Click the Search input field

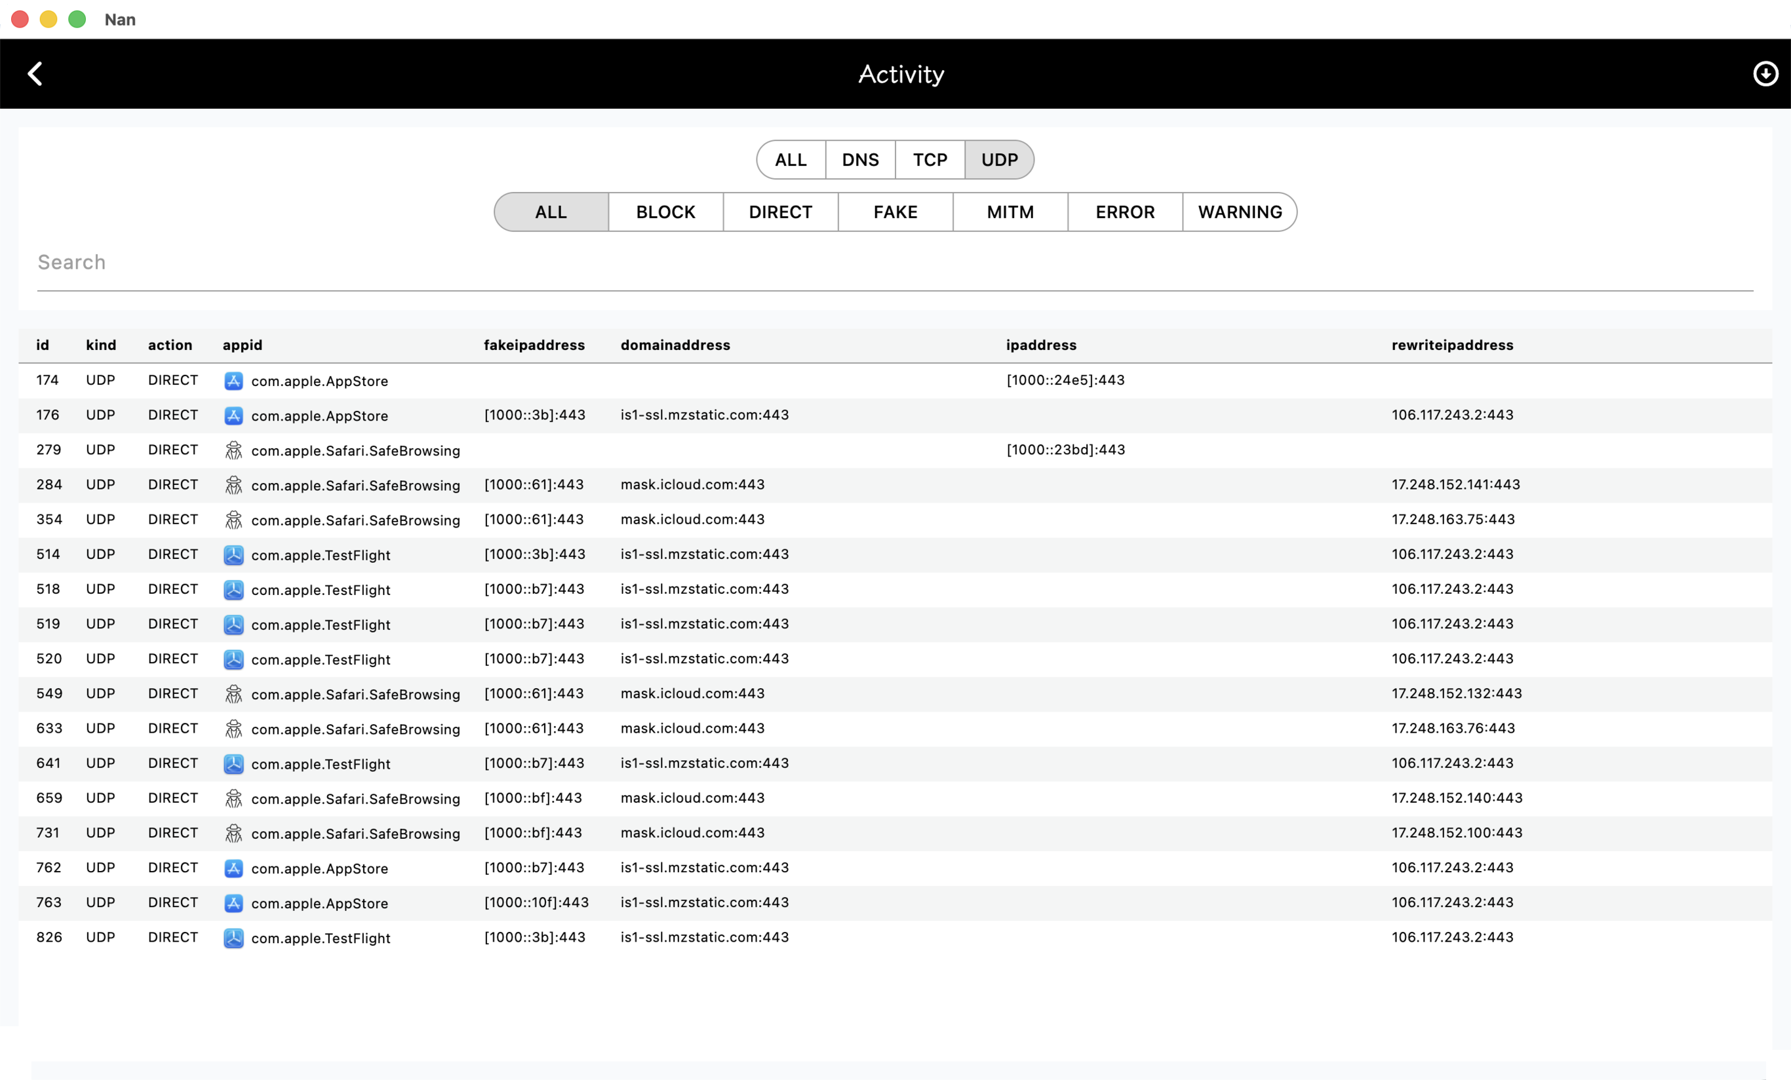coord(894,262)
